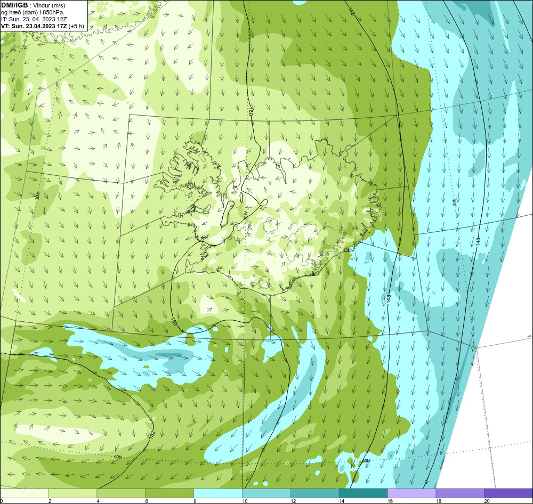Click legend tick value "8"

point(195,501)
